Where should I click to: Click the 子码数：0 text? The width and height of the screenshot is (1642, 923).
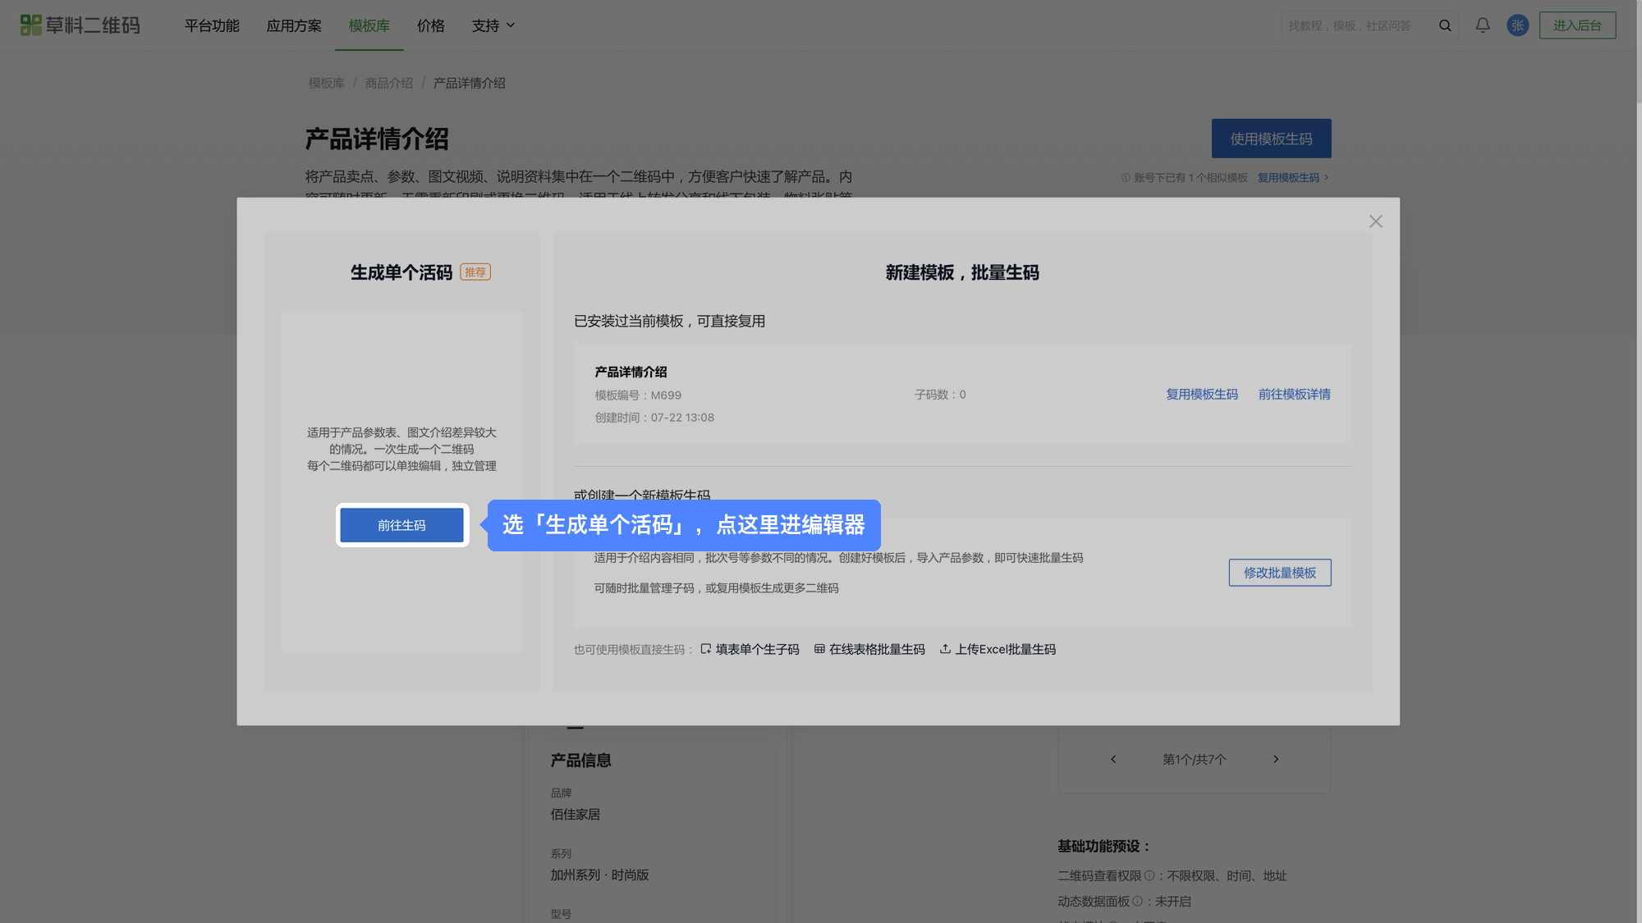click(x=940, y=395)
